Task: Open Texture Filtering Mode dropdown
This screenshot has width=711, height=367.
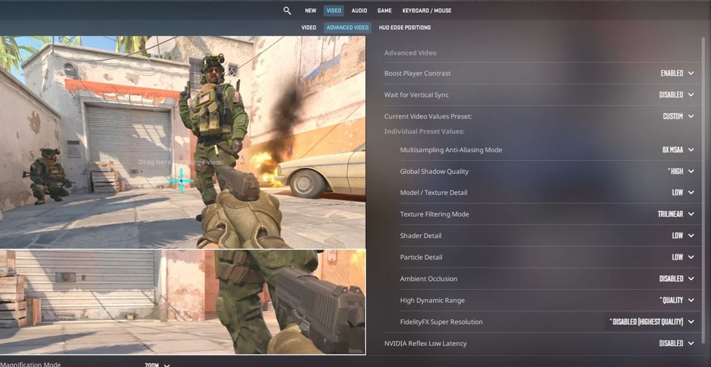Action: click(676, 214)
